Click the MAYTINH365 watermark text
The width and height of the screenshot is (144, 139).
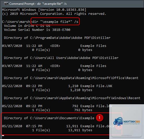pyautogui.click(x=132, y=121)
